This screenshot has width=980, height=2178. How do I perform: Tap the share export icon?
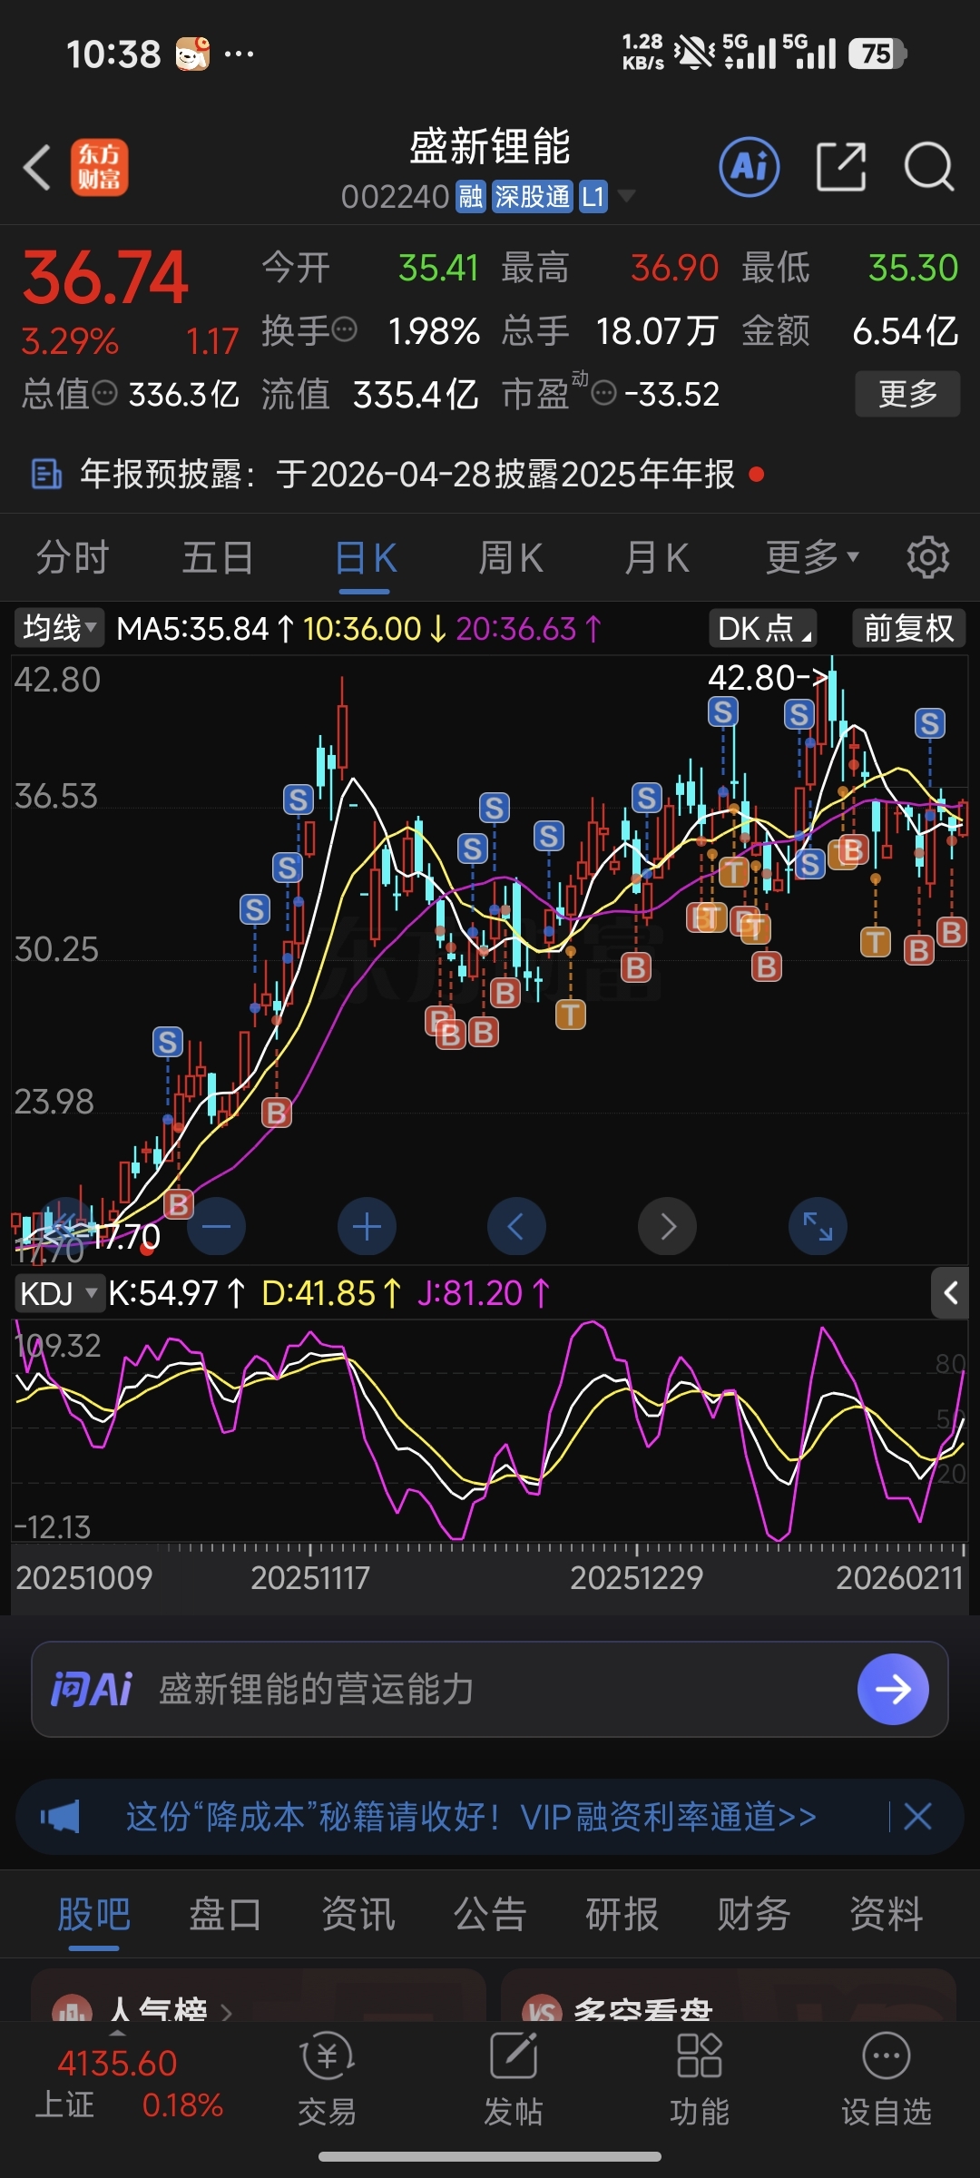[x=841, y=168]
